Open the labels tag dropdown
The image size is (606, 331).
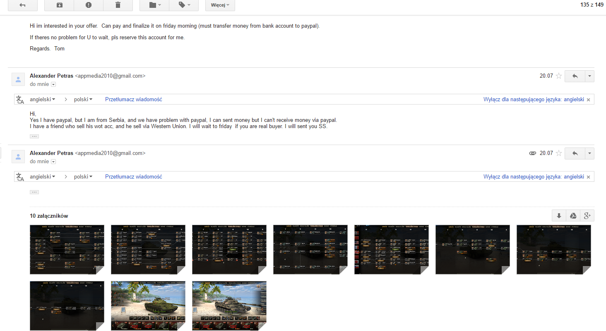coord(184,5)
